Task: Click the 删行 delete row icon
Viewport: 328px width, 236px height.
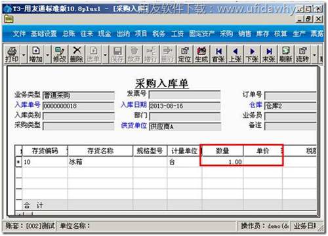Action: coord(168,54)
